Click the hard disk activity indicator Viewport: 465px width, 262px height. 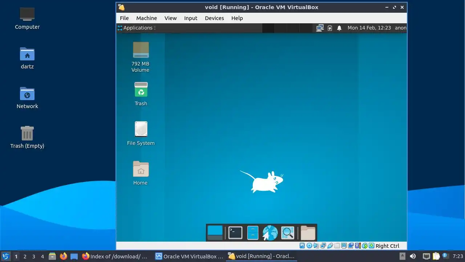pyautogui.click(x=302, y=246)
